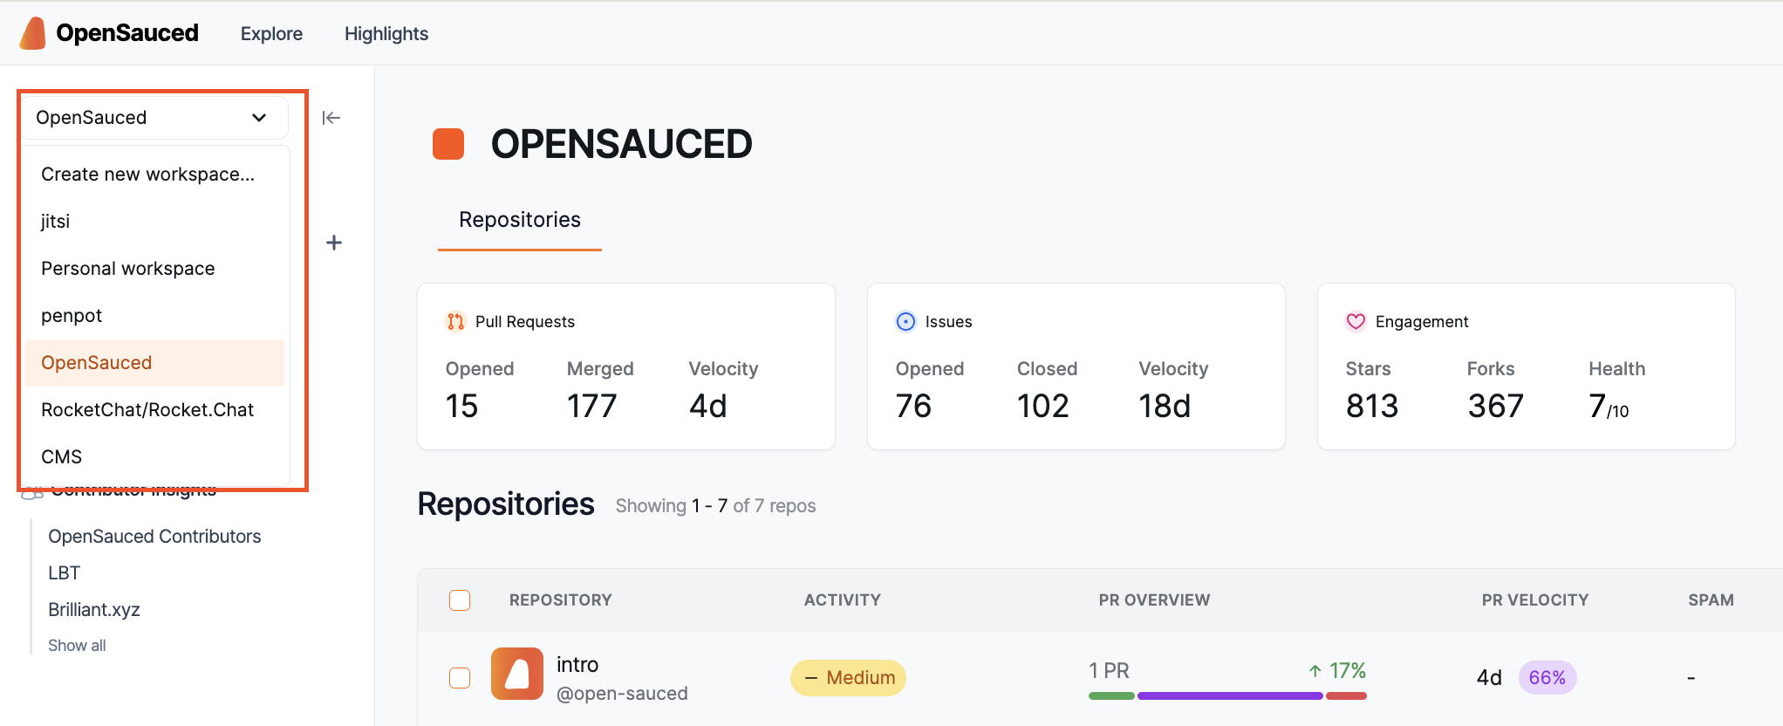Click the intro repository avatar

[x=517, y=674]
